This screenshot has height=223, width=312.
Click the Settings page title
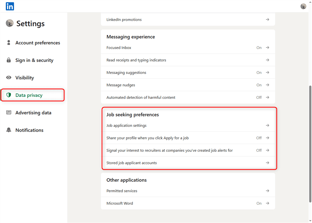pos(30,23)
